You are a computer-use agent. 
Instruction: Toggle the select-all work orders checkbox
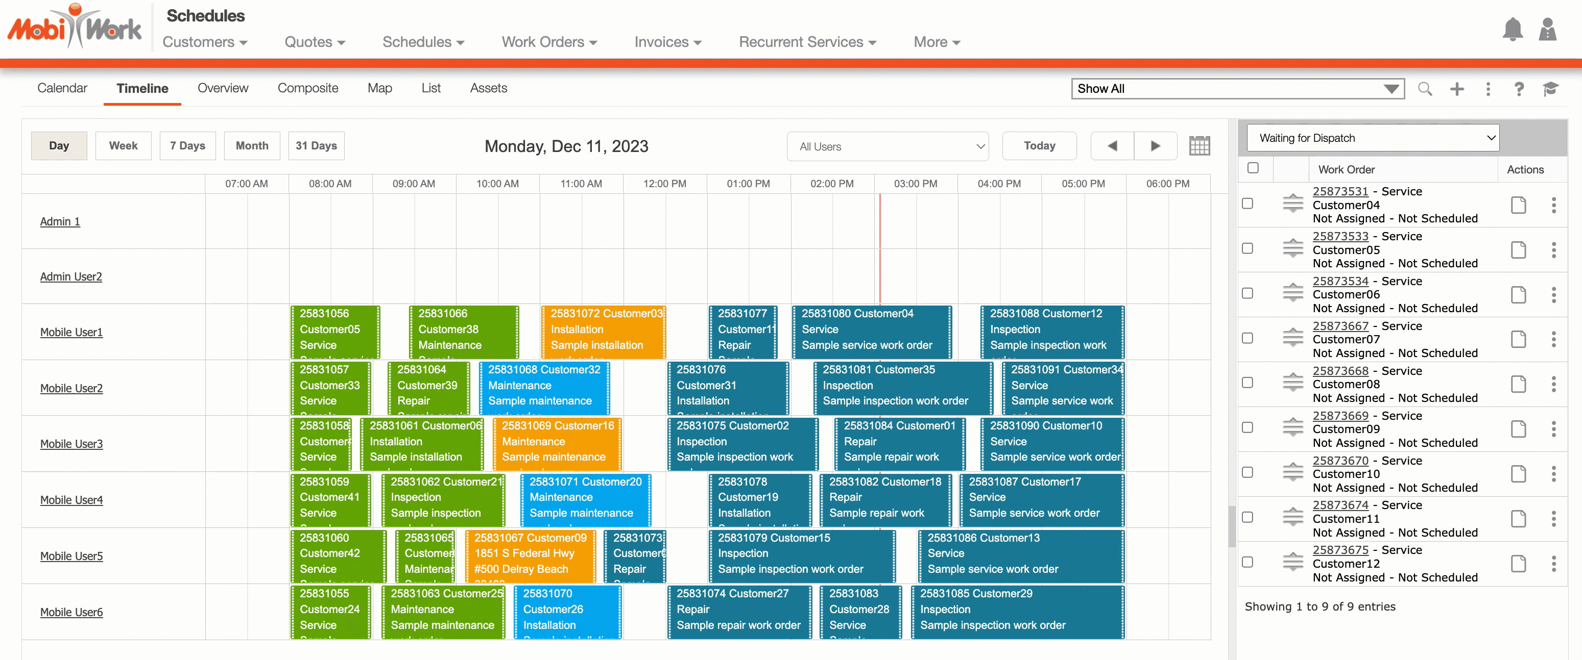pos(1253,168)
